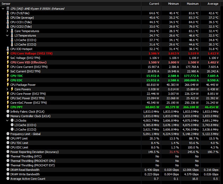Click thermometer icon for CPU CCD2 (Tdie)

point(8,27)
